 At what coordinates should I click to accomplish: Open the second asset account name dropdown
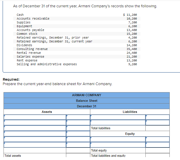pyautogui.click(x=35, y=123)
